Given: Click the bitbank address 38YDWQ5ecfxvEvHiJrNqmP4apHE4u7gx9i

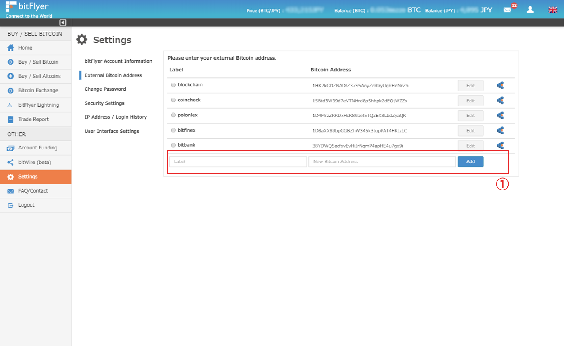Looking at the screenshot, I should click(x=358, y=146).
